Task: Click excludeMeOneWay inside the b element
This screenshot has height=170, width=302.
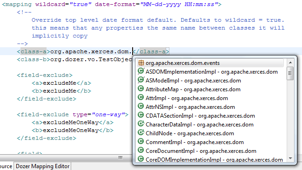Action: pos(71,130)
